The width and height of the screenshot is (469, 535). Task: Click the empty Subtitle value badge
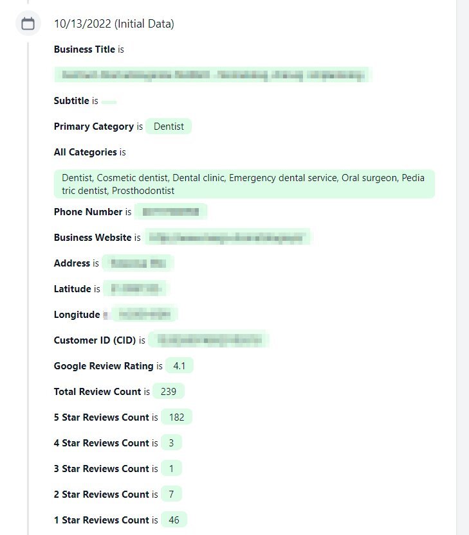pos(109,101)
